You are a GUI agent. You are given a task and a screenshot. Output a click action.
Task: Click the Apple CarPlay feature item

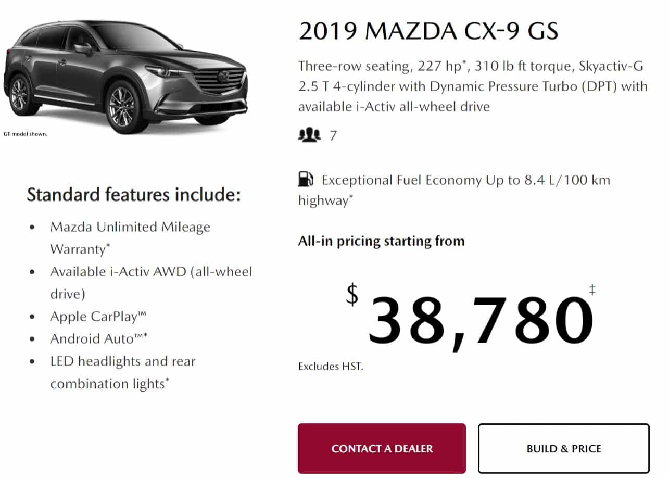click(98, 317)
